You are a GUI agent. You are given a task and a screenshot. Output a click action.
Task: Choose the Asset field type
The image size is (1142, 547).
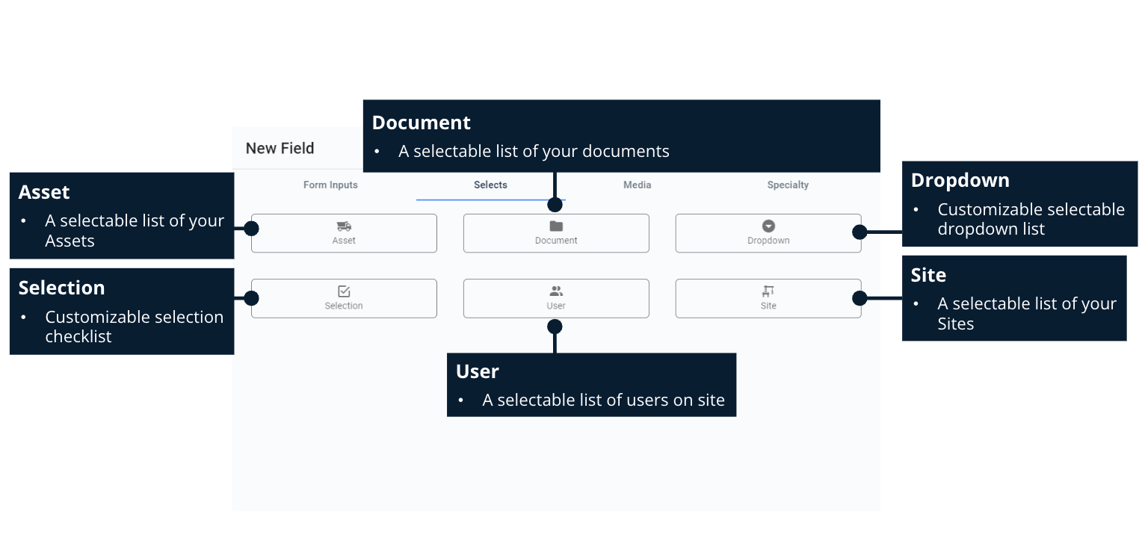pos(344,232)
